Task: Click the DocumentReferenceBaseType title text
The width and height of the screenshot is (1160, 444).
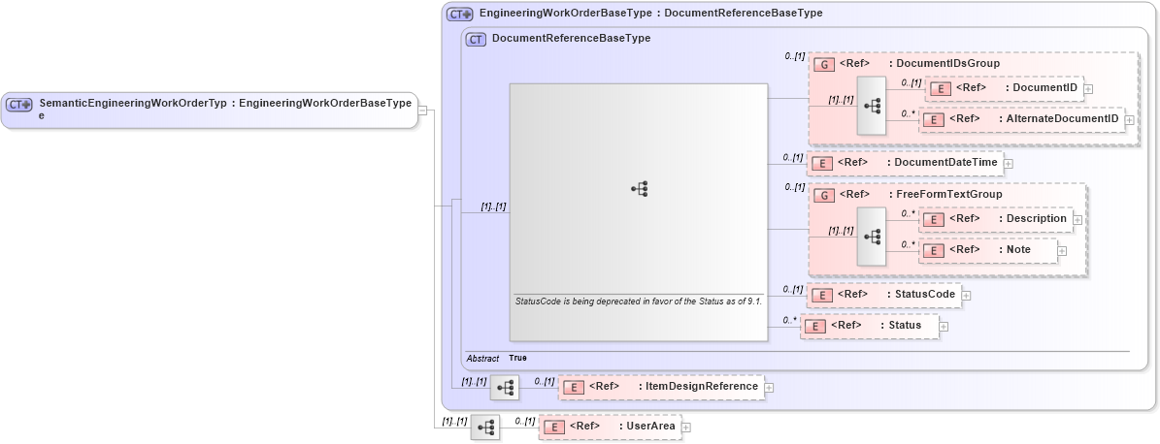Action: click(x=571, y=39)
